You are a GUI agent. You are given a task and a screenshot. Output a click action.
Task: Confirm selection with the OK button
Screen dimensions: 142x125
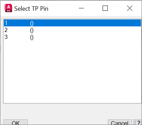tap(16, 122)
